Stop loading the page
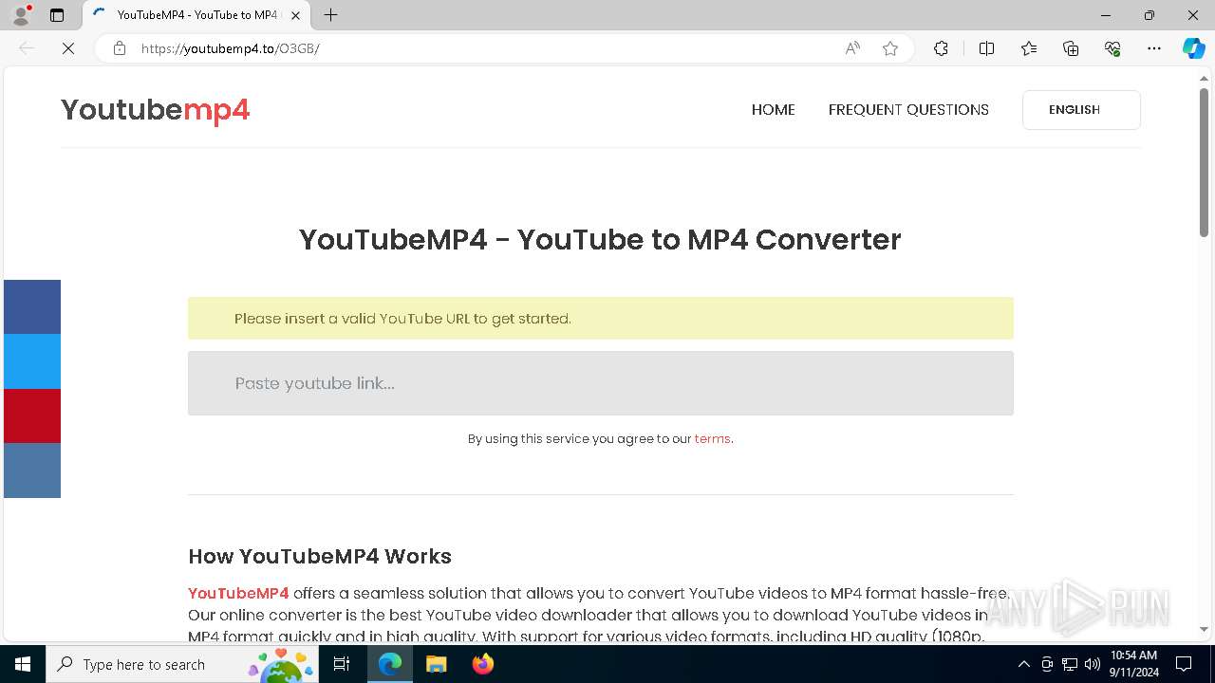Image resolution: width=1215 pixels, height=683 pixels. point(68,48)
